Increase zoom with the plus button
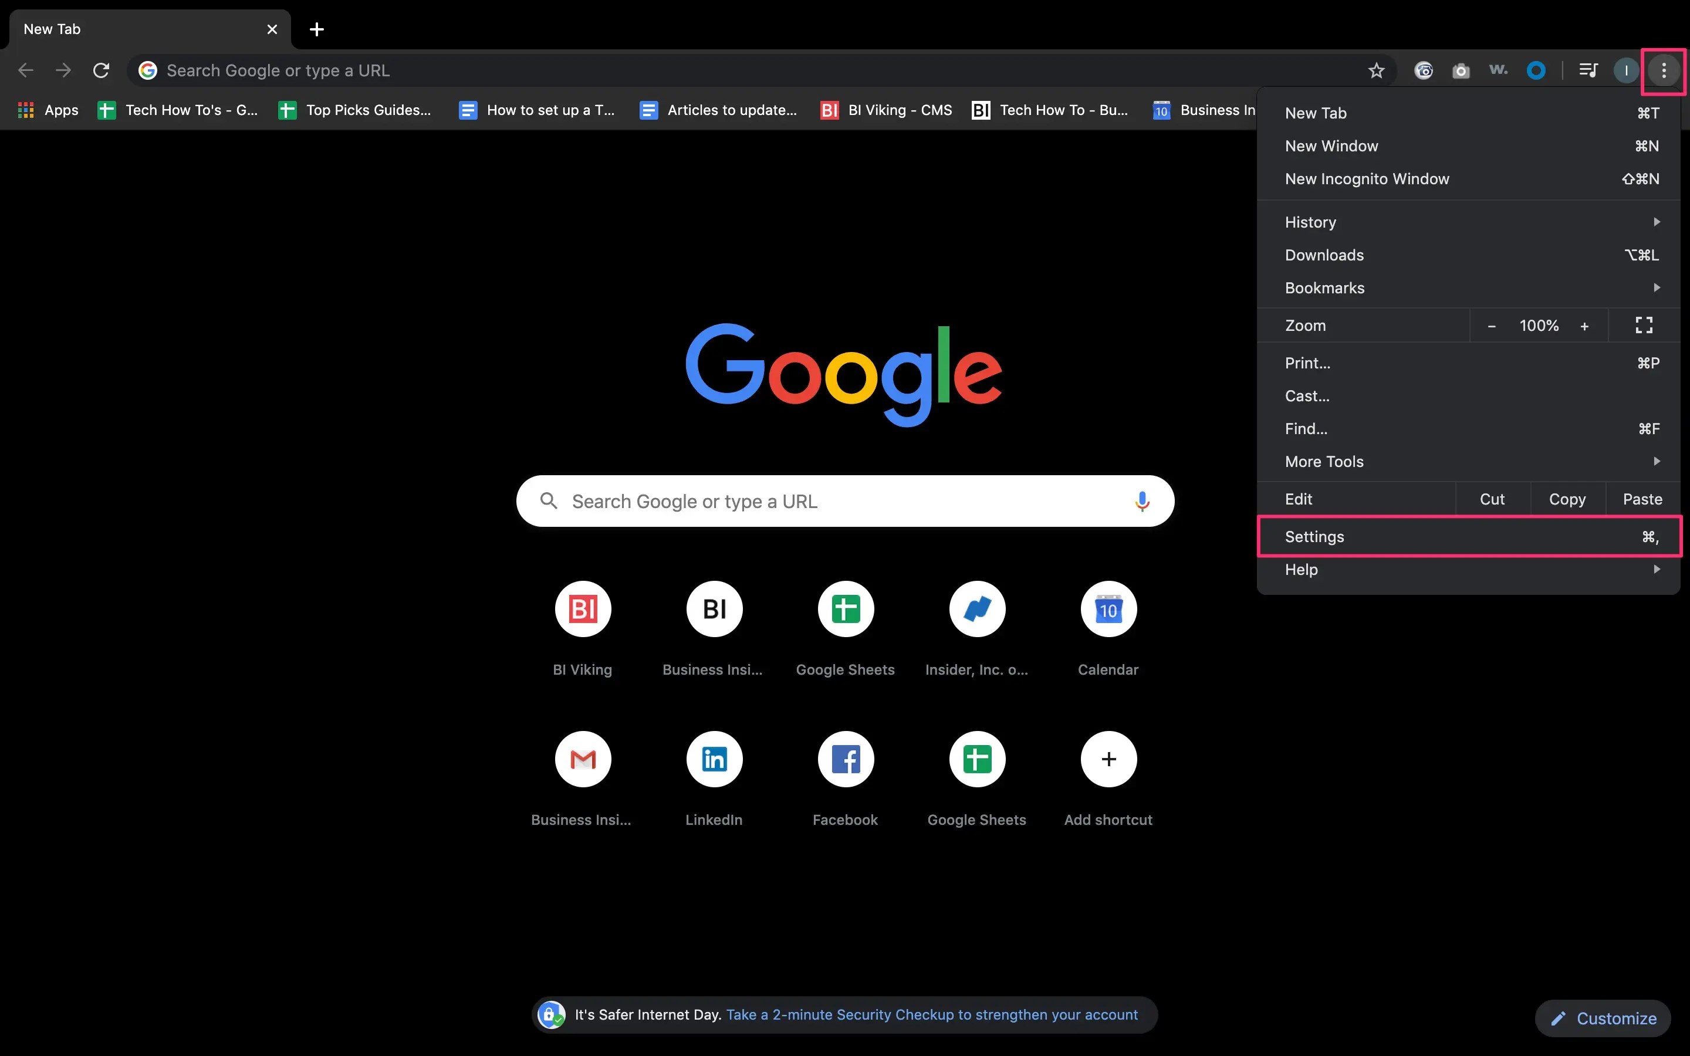This screenshot has width=1690, height=1056. [1584, 326]
